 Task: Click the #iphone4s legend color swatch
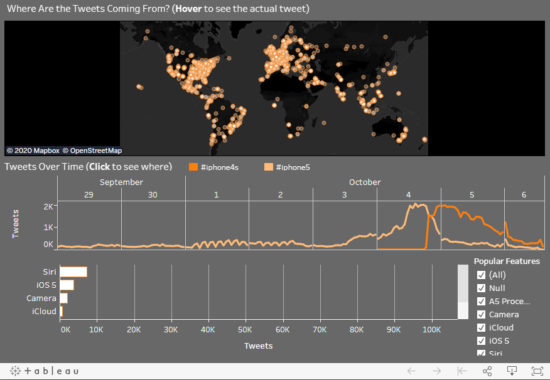[x=193, y=167]
